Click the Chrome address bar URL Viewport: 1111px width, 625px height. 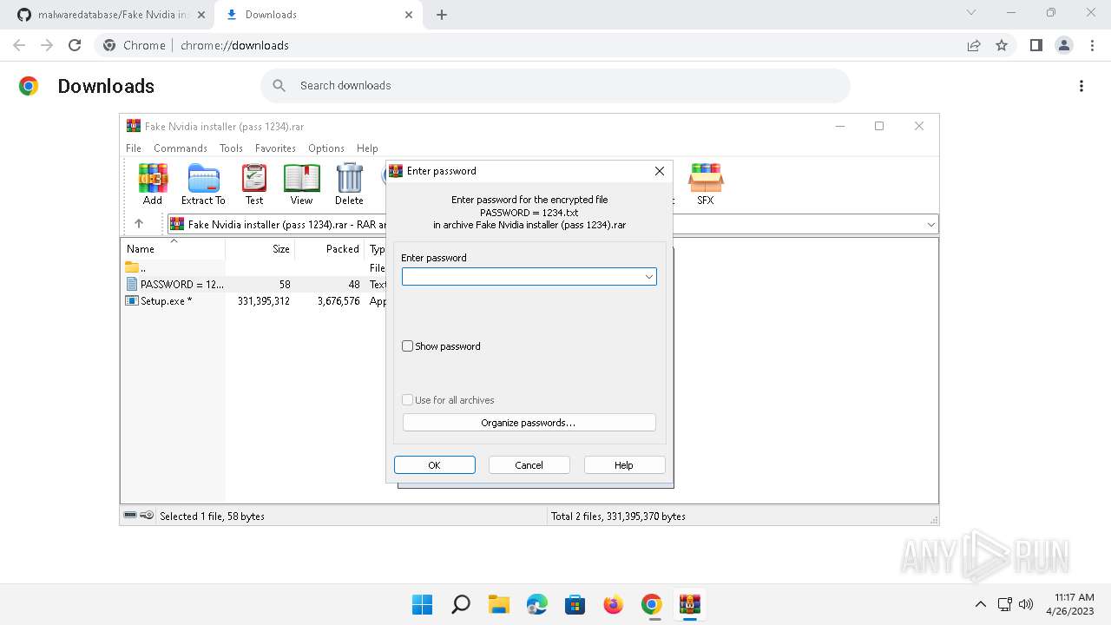click(x=234, y=45)
